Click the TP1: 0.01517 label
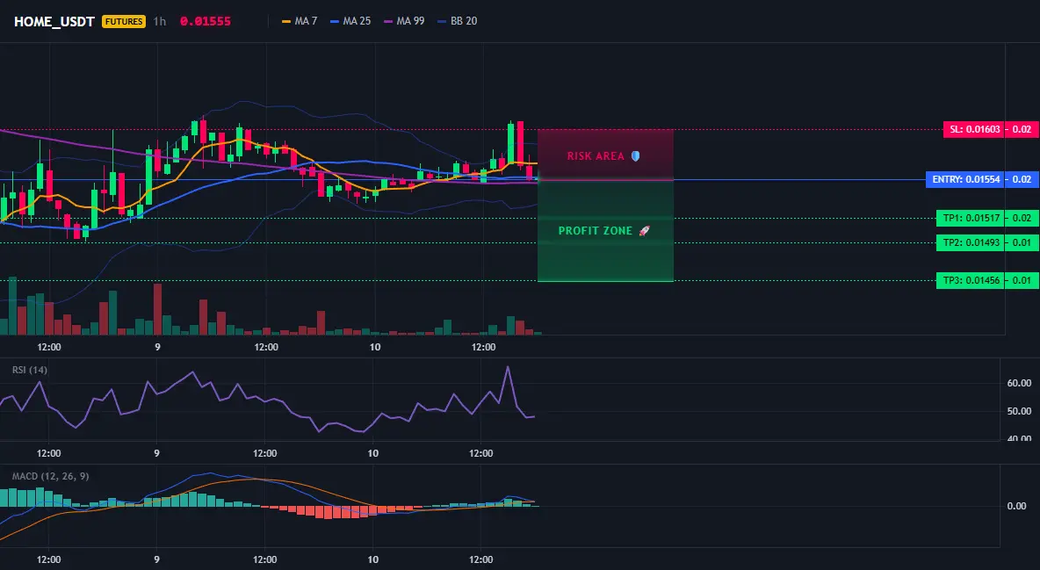 click(971, 218)
